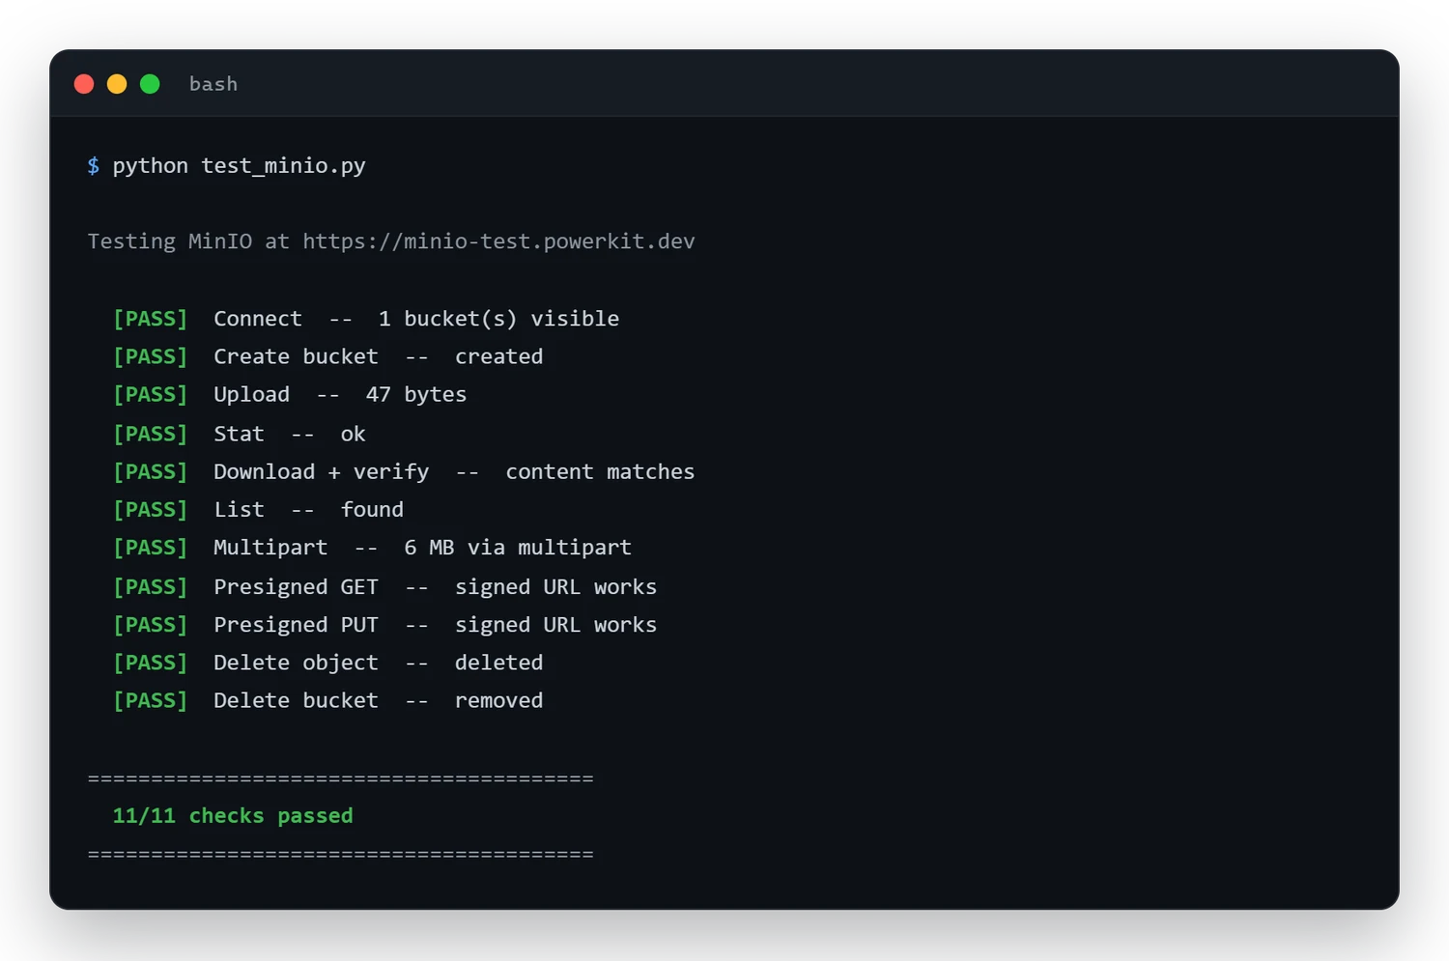Click the red close window button
Screen dimensions: 1449x961
[84, 84]
